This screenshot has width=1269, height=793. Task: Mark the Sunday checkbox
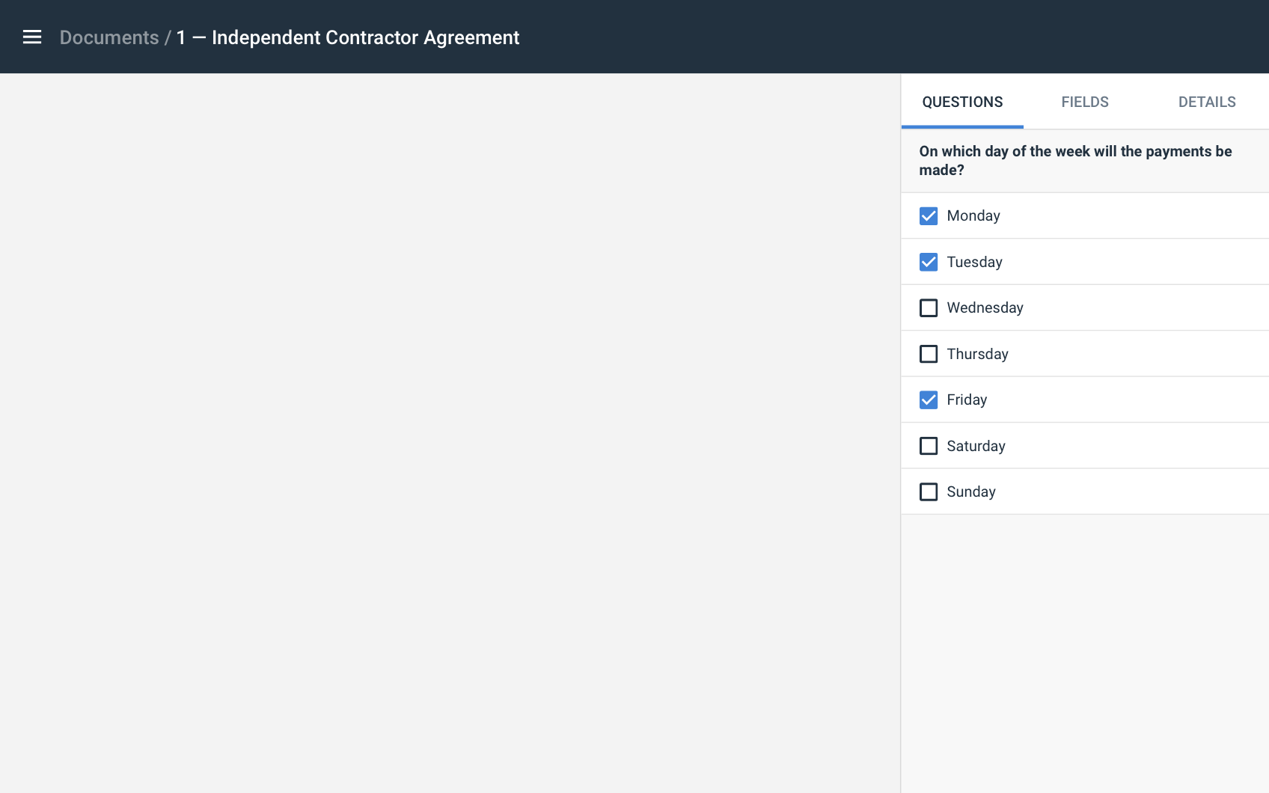(x=929, y=492)
